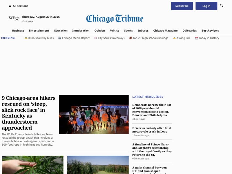Screen dimensions: 232x174
Task: Click the taxi icon beside Illinois tollway hikes
Action: coord(26,38)
